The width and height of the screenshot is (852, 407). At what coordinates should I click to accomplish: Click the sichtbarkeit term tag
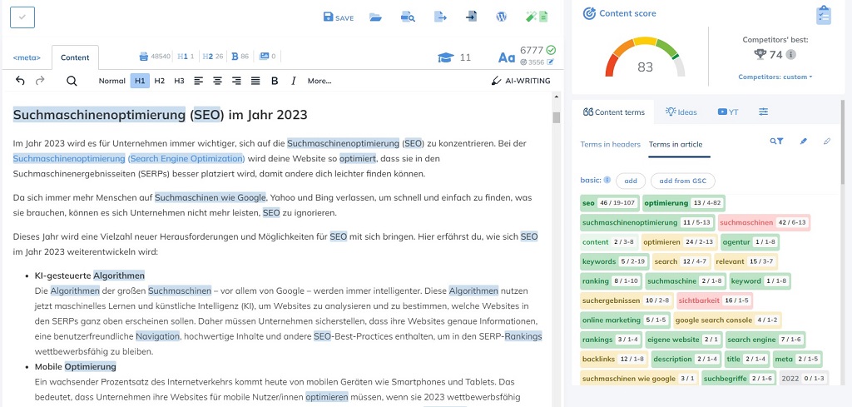coord(715,300)
